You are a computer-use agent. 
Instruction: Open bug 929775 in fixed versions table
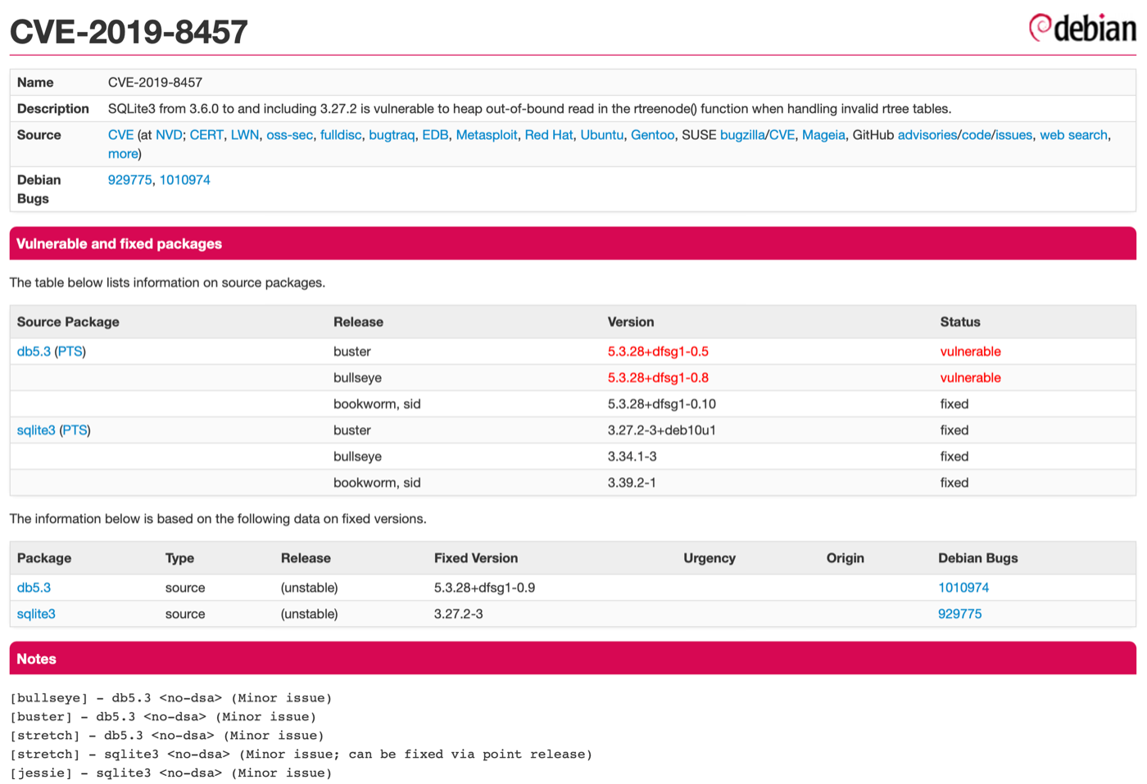click(959, 614)
